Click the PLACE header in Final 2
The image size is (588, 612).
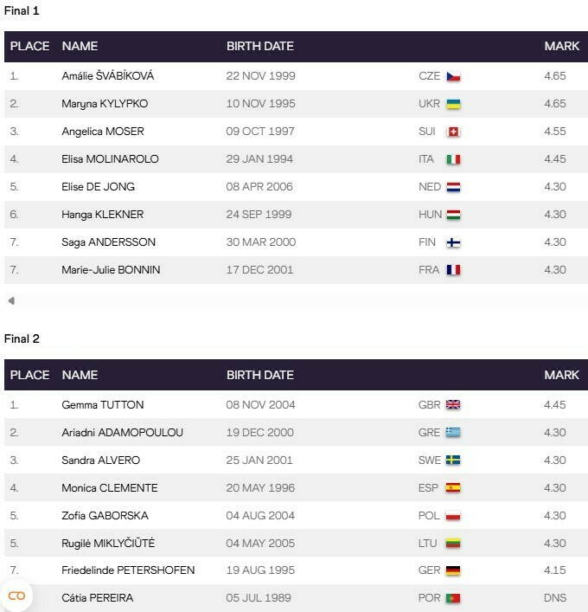[29, 376]
